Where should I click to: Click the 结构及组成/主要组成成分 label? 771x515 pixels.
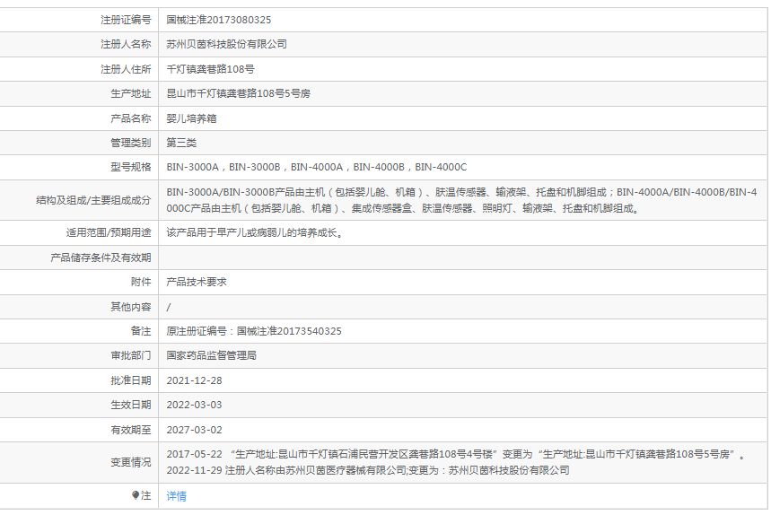93,200
